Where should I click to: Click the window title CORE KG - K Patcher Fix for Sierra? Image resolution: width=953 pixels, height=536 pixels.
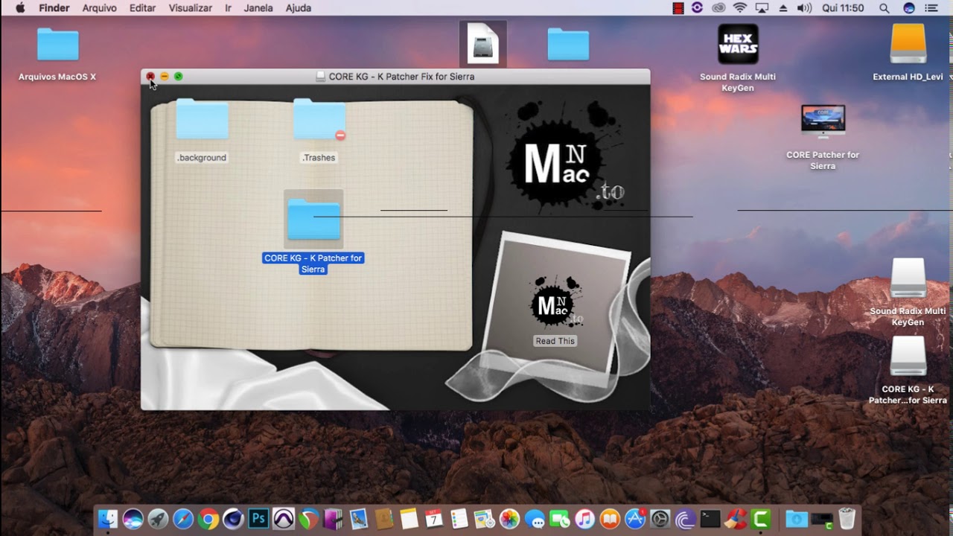(401, 77)
